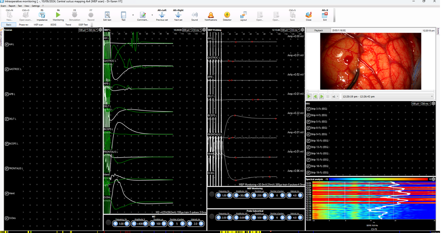
Task: Switch to the ECOG tab
Action: click(53, 25)
